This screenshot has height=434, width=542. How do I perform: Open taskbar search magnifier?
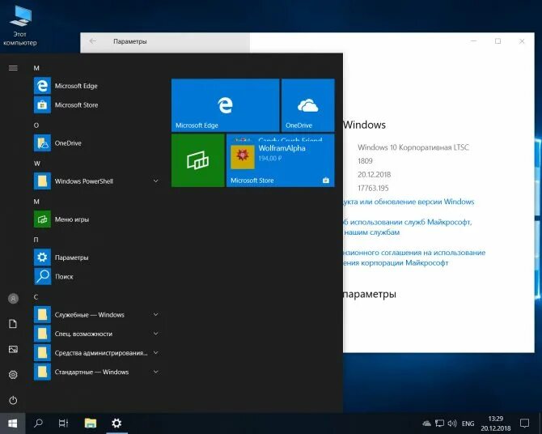pos(38,423)
